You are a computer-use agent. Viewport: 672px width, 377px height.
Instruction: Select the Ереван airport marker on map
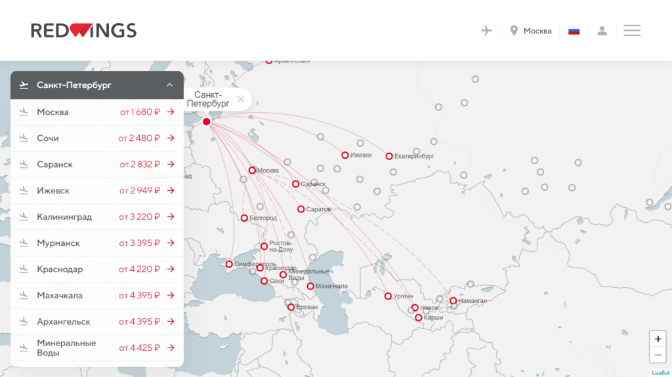(291, 307)
